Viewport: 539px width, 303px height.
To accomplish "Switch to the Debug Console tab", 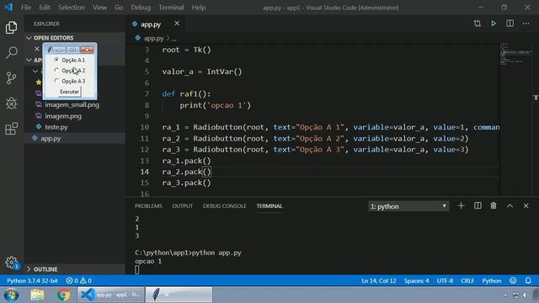I will (x=225, y=205).
